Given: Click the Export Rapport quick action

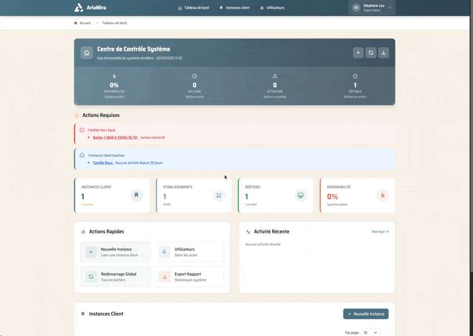Looking at the screenshot, I should pyautogui.click(x=189, y=276).
